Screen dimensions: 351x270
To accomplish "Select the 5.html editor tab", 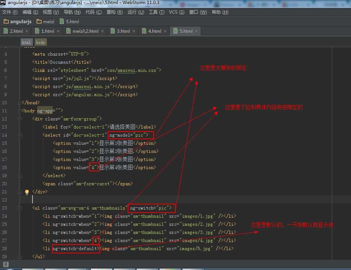I will (x=186, y=31).
